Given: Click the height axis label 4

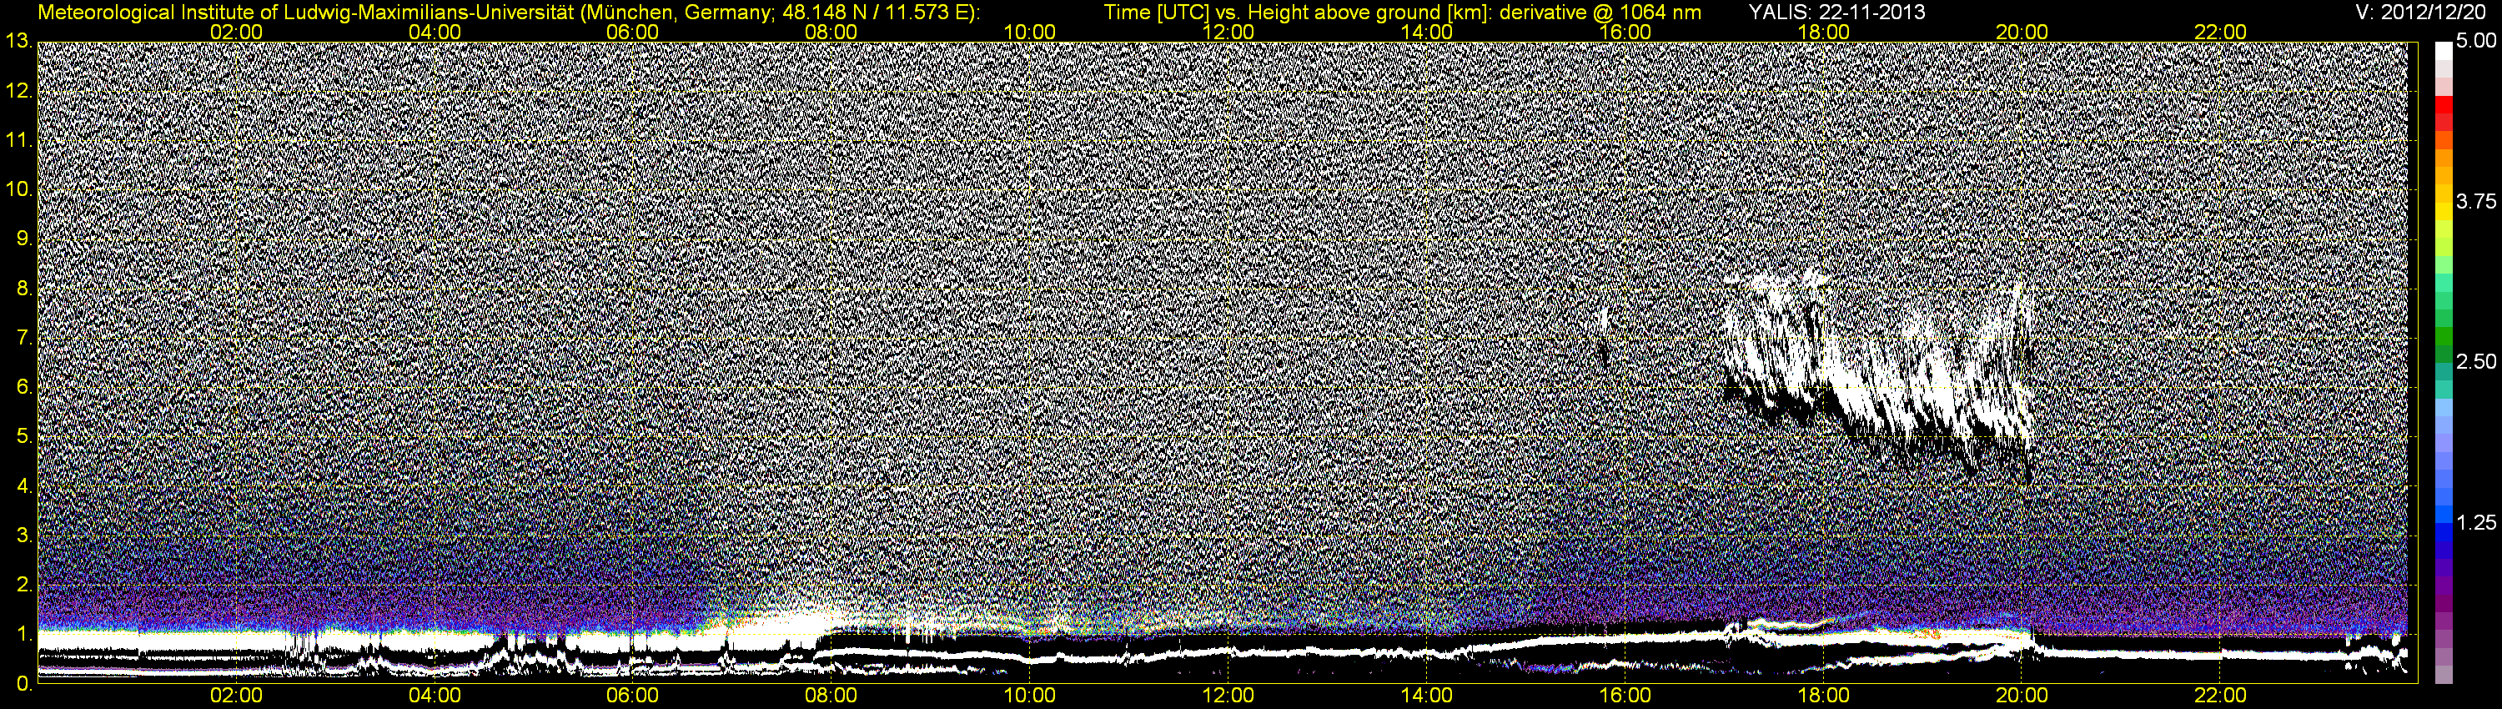Looking at the screenshot, I should click(x=23, y=486).
